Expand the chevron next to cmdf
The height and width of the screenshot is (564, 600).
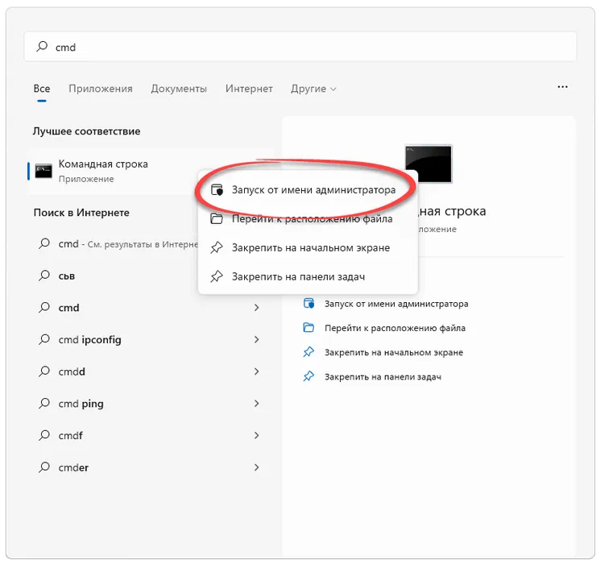tap(256, 435)
